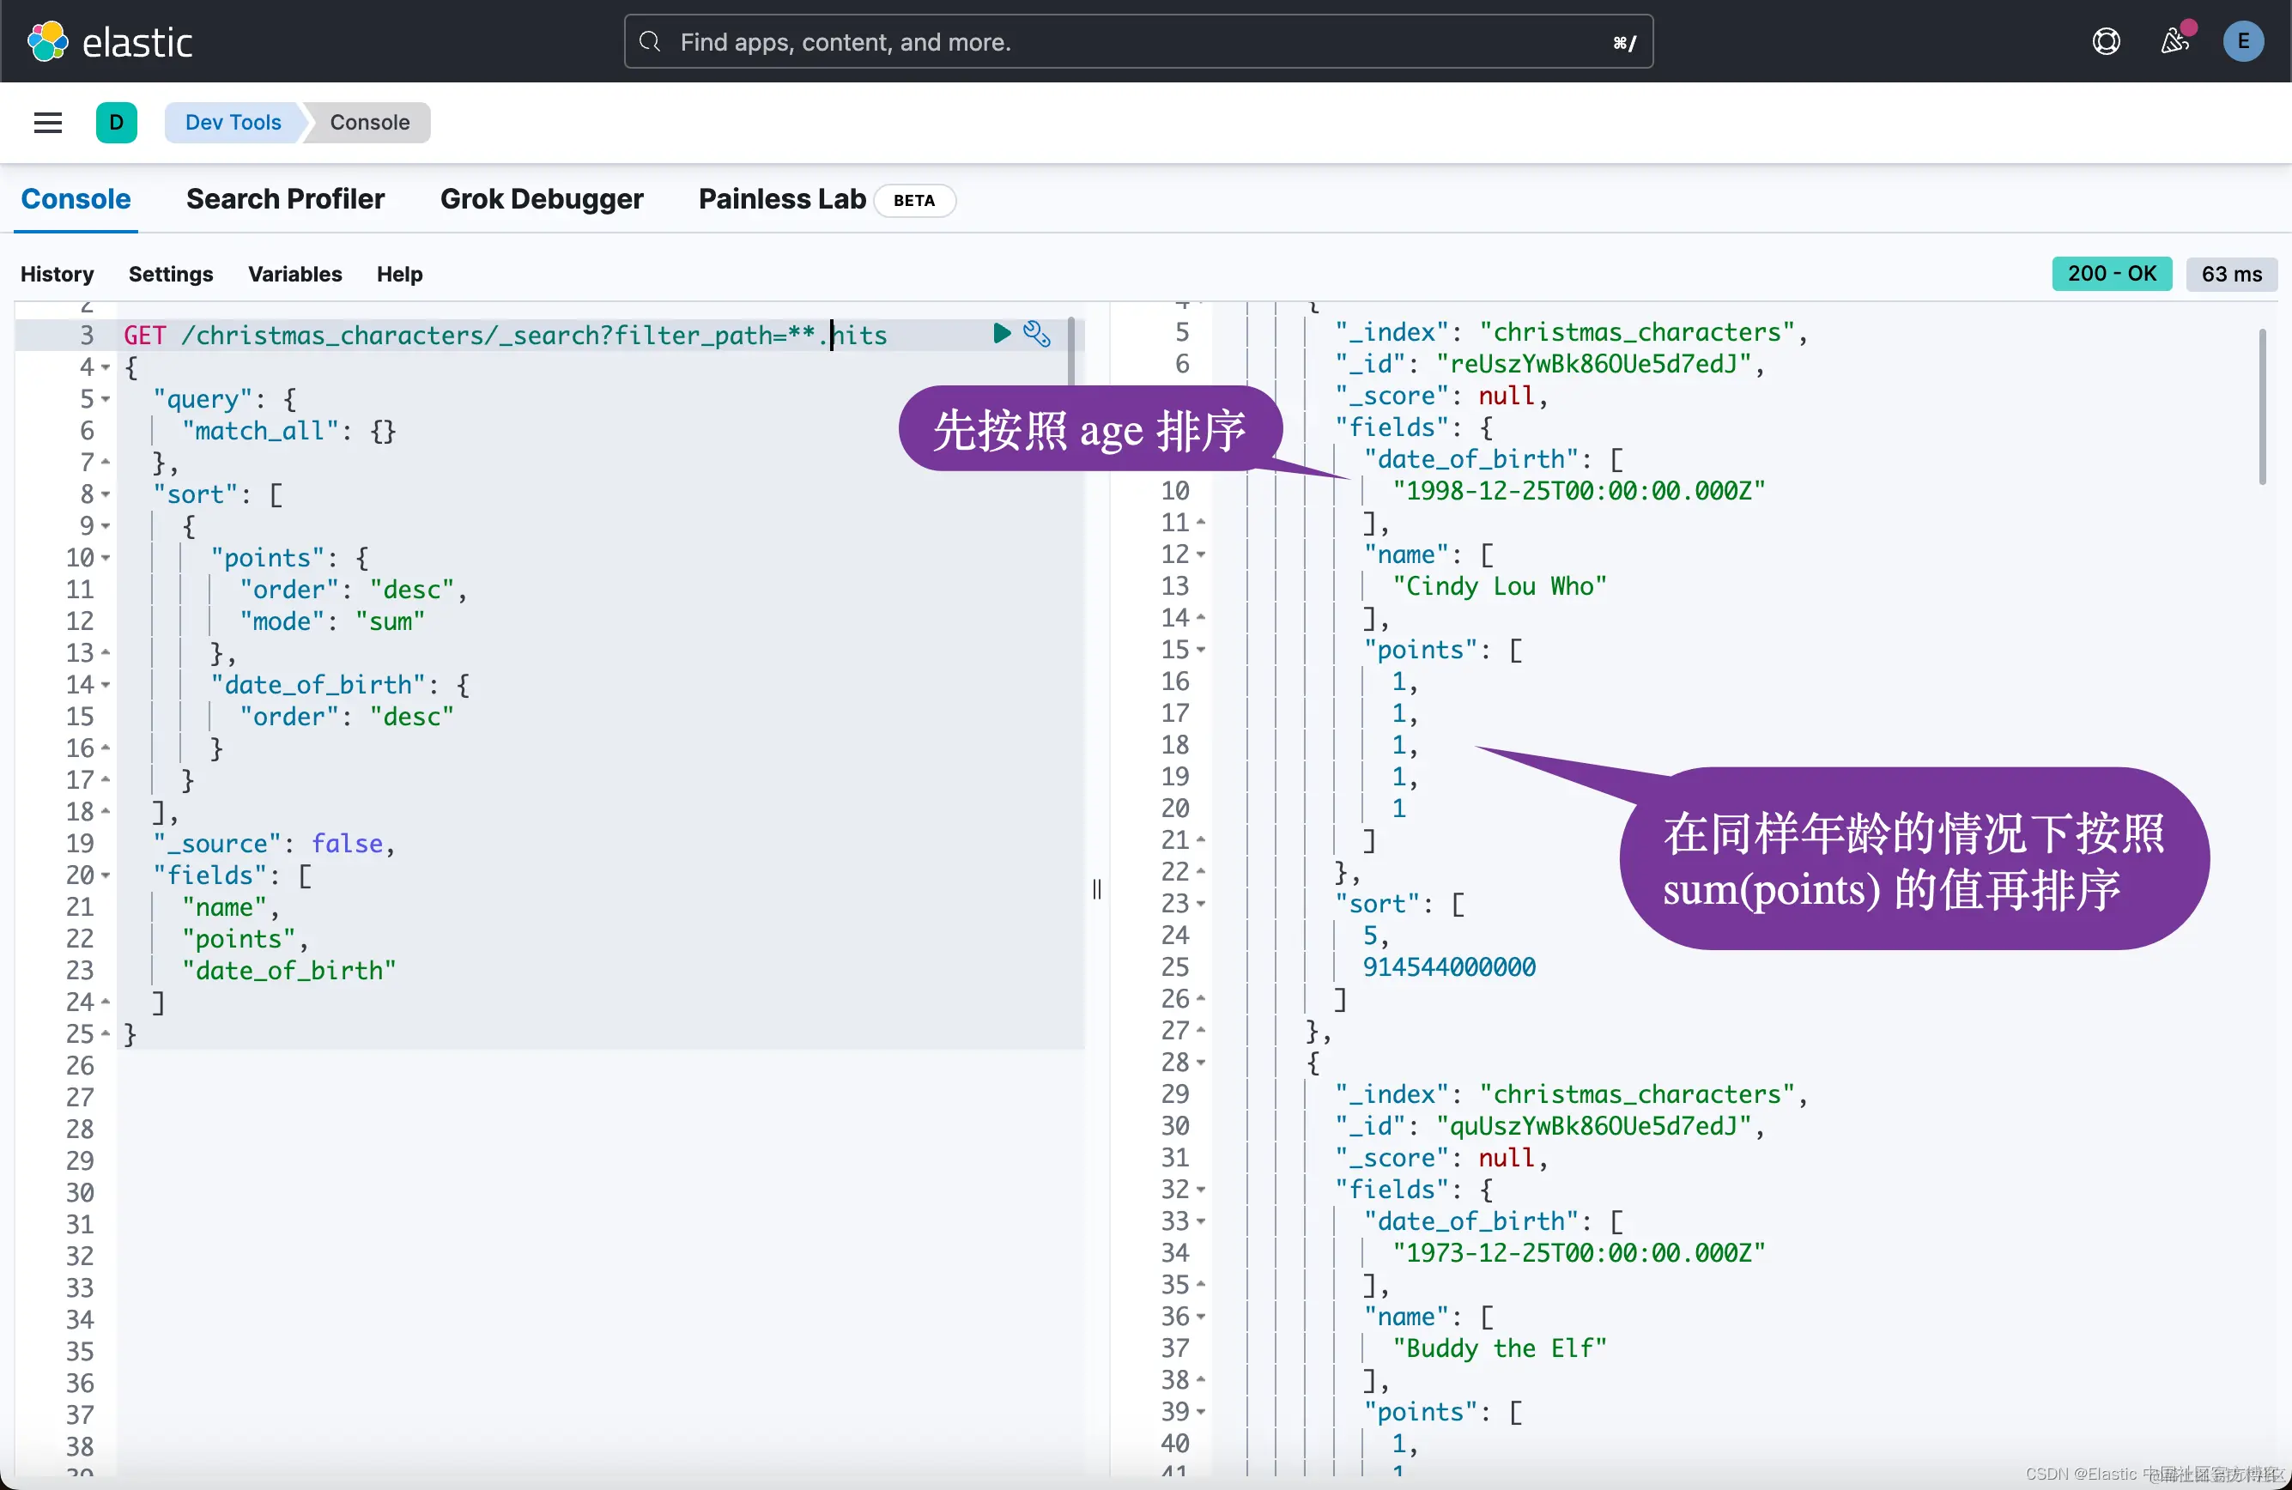This screenshot has width=2292, height=1490.
Task: Collapse the sort array at line 8
Action: pyautogui.click(x=106, y=494)
